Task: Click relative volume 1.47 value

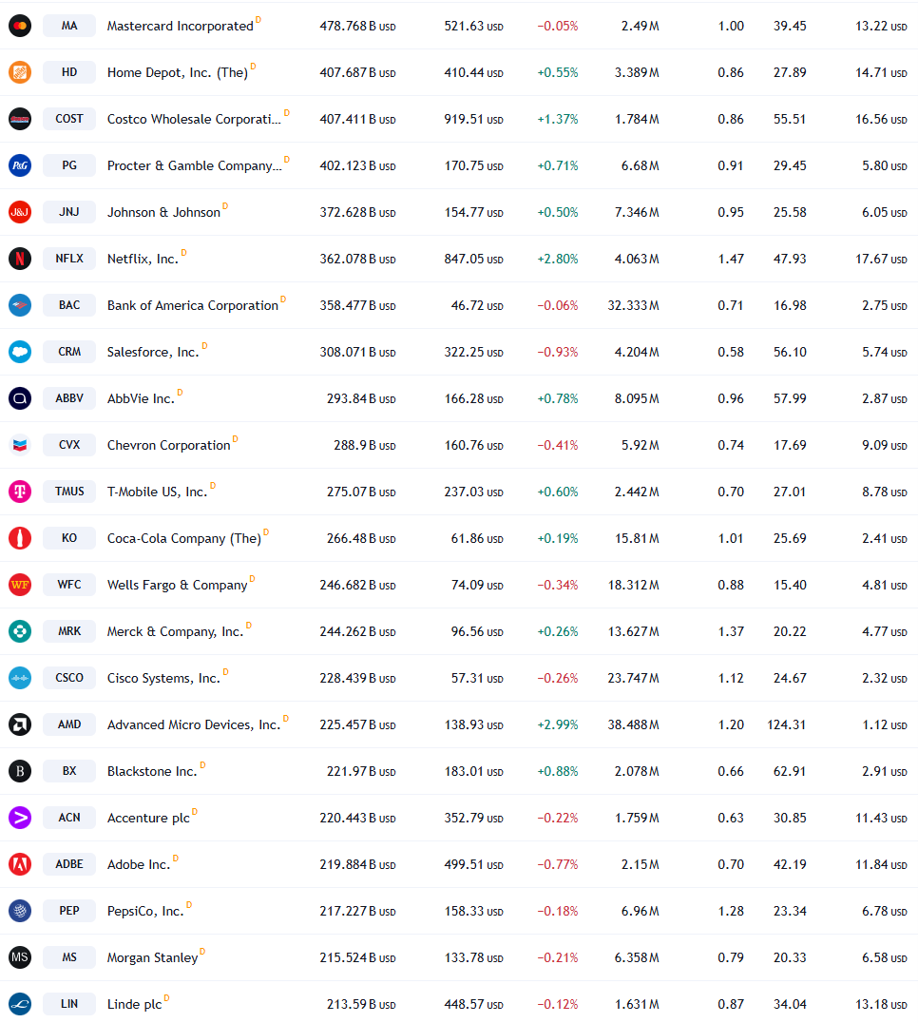Action: click(x=731, y=259)
